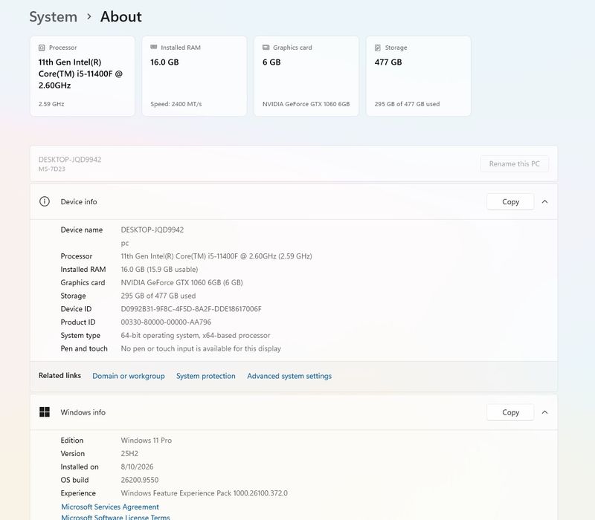The height and width of the screenshot is (520, 595).
Task: Click the Windows logo icon beside Windows info
Action: 45,412
